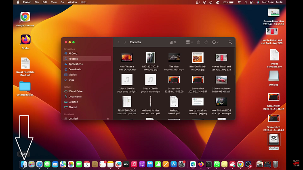Launch Safari from the Dock
The width and height of the screenshot is (303, 170).
pyautogui.click(x=40, y=164)
